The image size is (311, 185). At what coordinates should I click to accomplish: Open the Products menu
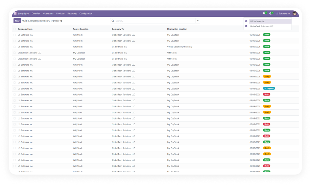[x=60, y=14]
